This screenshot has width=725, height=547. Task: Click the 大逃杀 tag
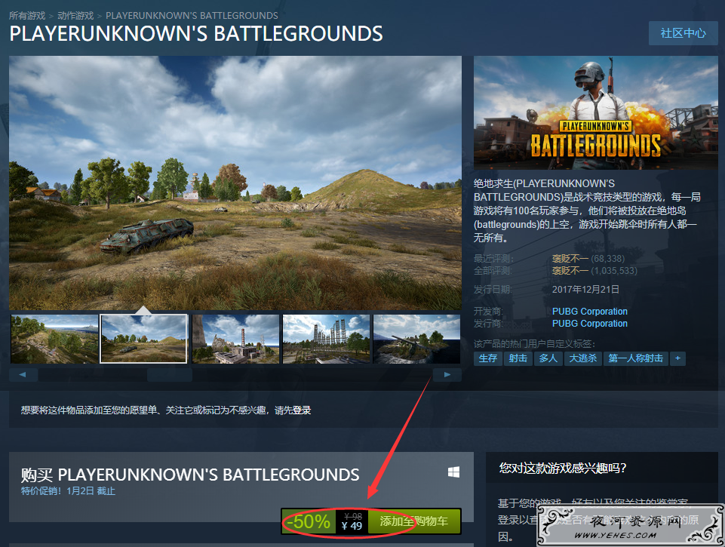(582, 358)
